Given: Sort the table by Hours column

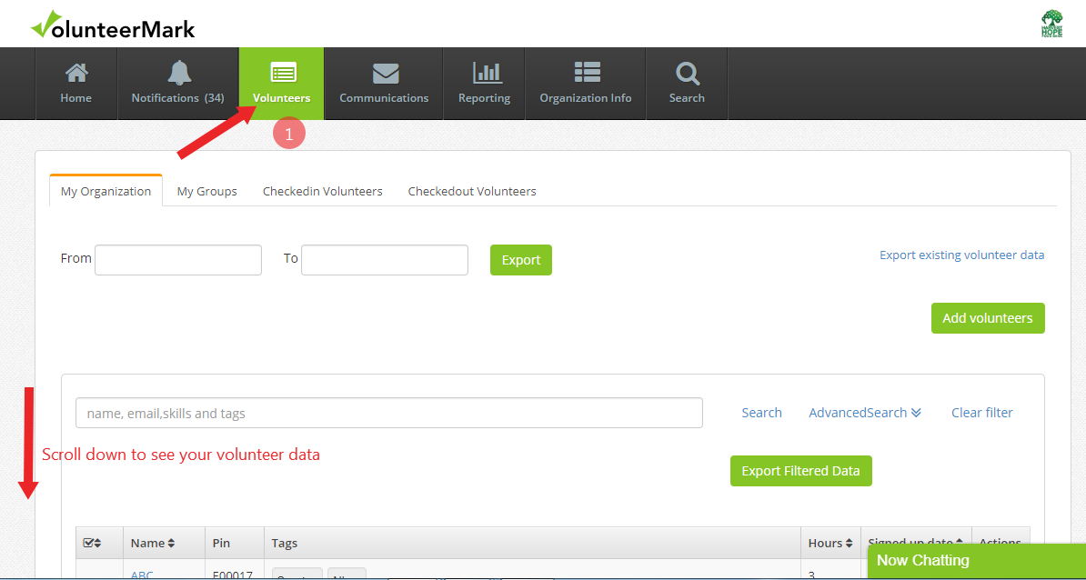Looking at the screenshot, I should (x=830, y=544).
